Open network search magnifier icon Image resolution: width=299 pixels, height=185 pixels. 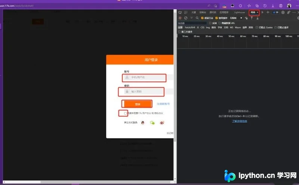(197, 18)
